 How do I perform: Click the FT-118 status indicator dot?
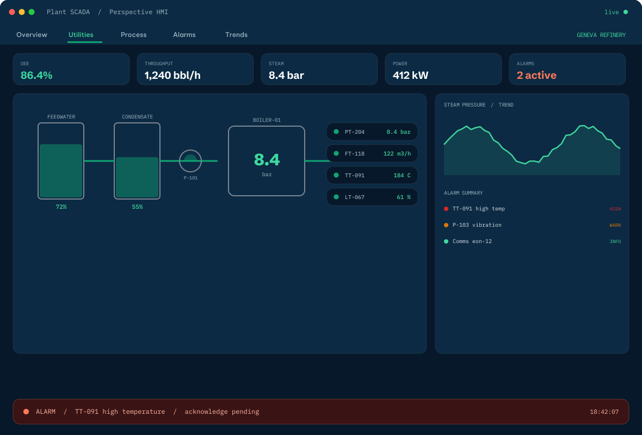[x=336, y=153]
